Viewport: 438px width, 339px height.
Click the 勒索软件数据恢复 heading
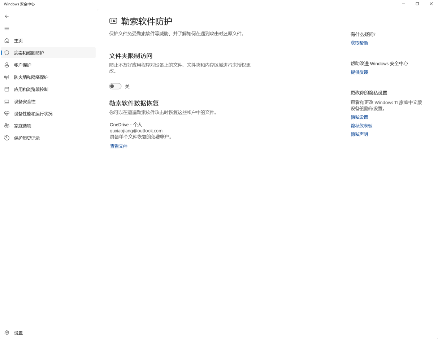(x=134, y=103)
